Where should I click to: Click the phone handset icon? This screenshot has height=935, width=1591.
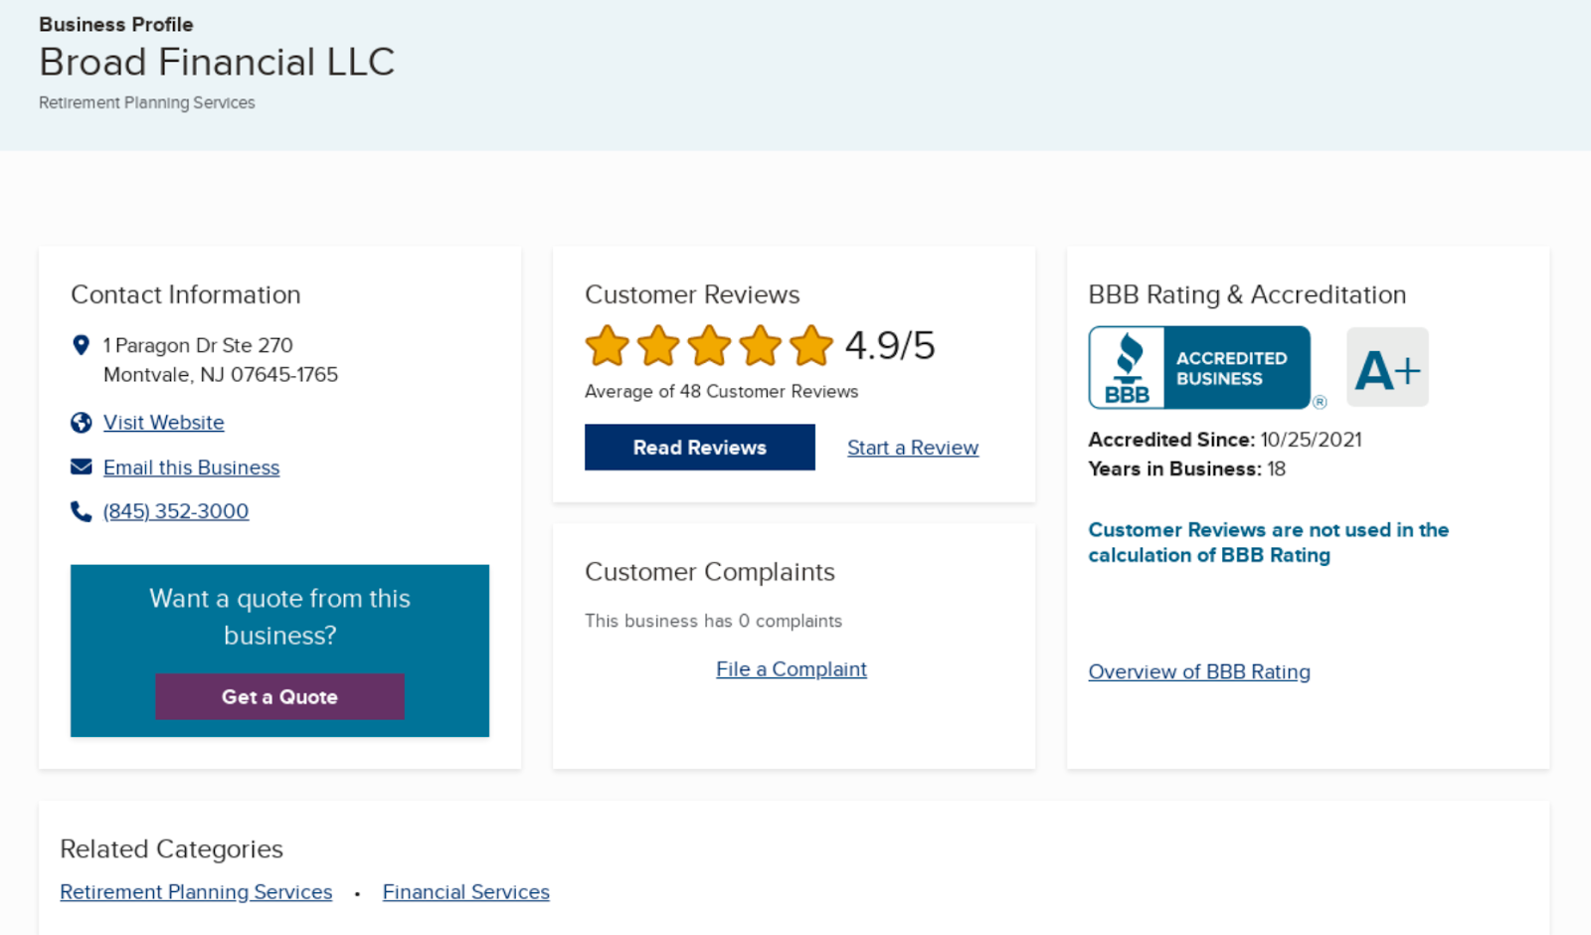pos(82,511)
